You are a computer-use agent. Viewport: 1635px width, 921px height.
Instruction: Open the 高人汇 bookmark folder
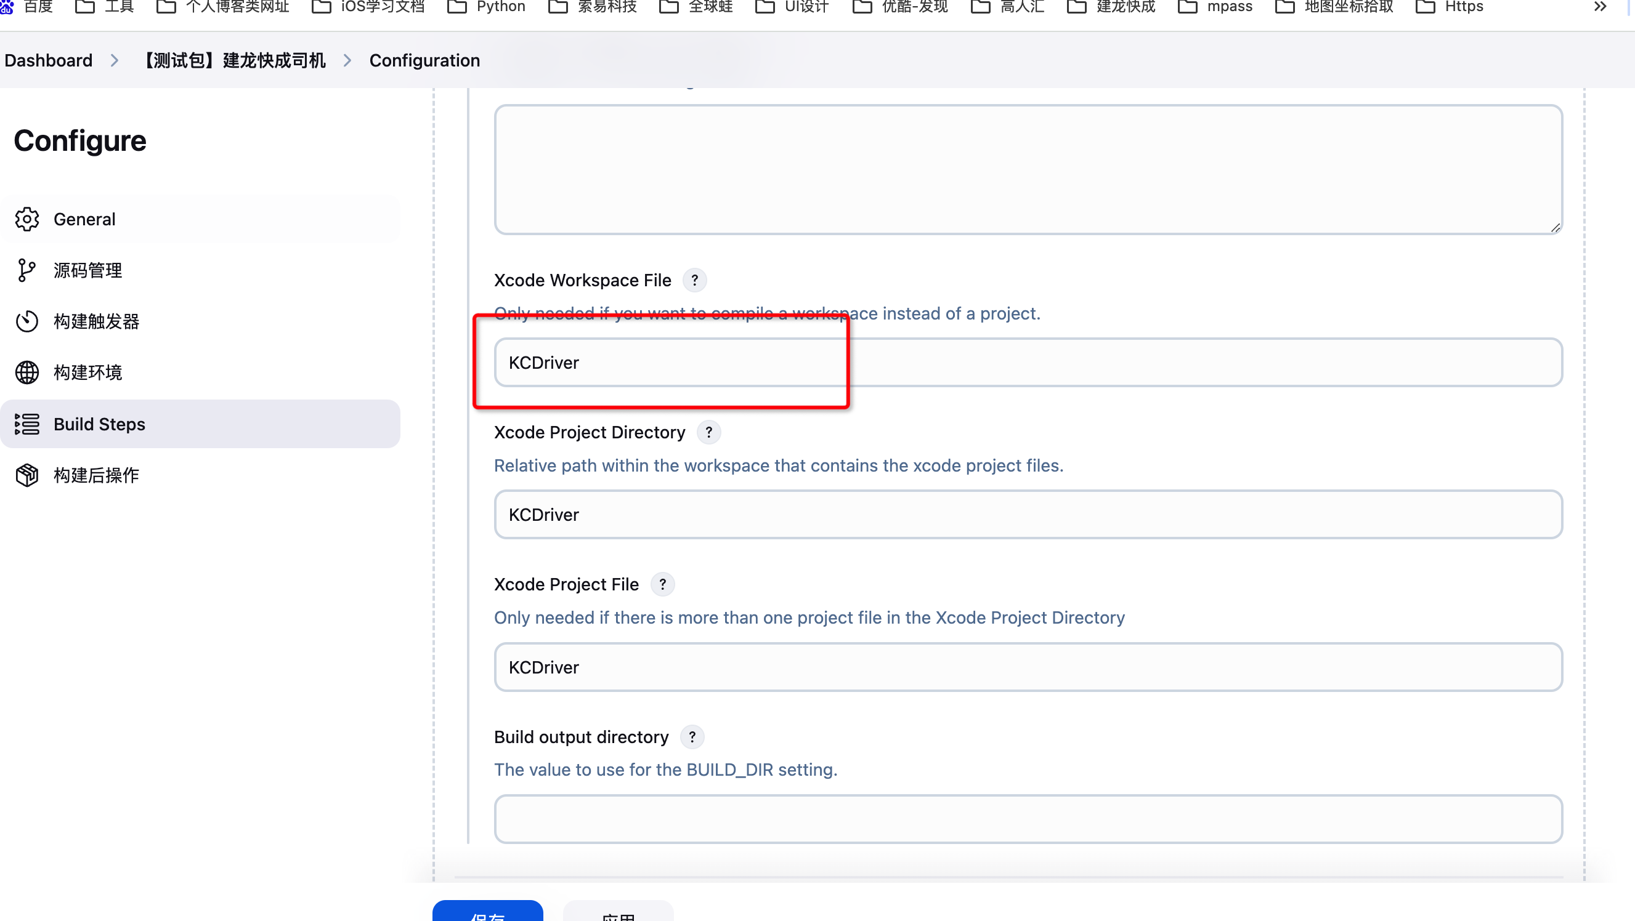click(1007, 7)
